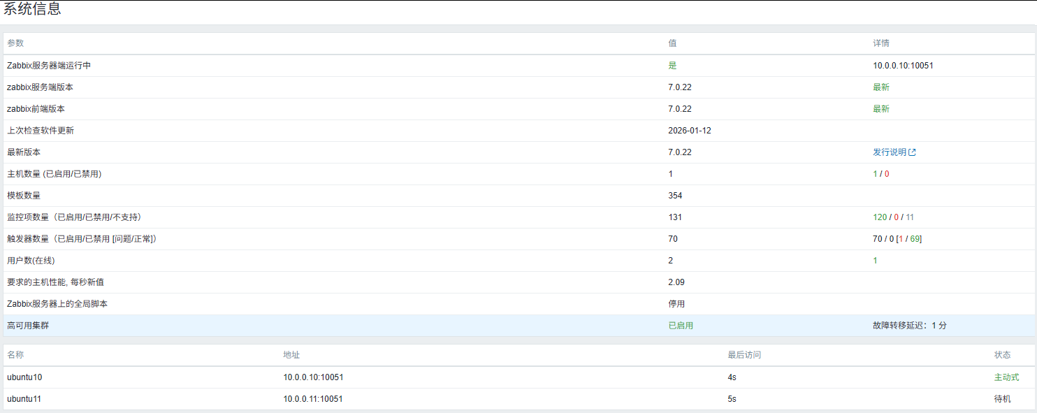
Task: Click the 详情 column header
Action: (881, 43)
